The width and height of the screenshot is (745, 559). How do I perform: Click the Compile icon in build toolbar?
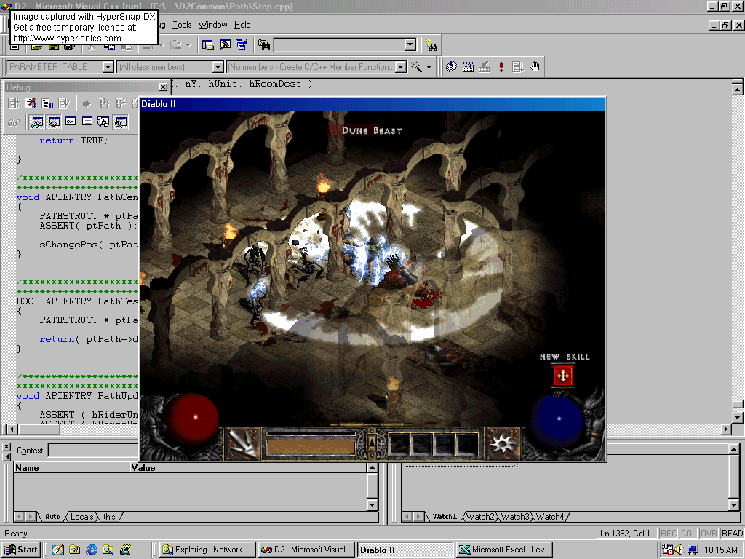coord(451,67)
